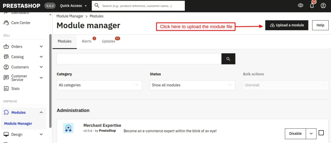Expand the Orders menu chevron
The width and height of the screenshot is (331, 143).
41,47
